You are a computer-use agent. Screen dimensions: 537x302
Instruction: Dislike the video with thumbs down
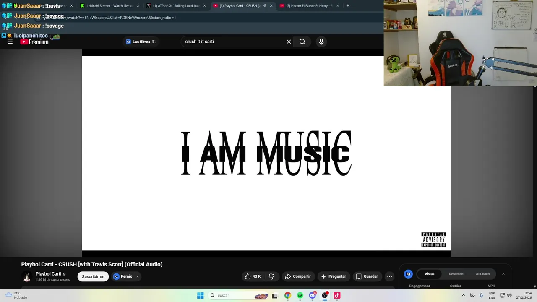tap(272, 276)
